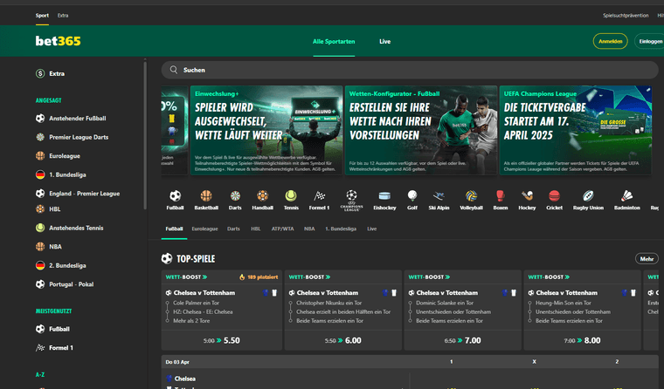Open the Spielsuchtprävention link
This screenshot has height=389, width=664.
(626, 15)
